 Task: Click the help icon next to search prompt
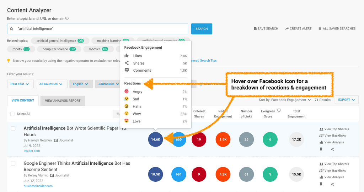tap(67, 18)
